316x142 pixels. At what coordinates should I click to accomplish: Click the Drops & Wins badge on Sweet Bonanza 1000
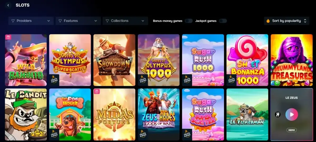click(231, 80)
